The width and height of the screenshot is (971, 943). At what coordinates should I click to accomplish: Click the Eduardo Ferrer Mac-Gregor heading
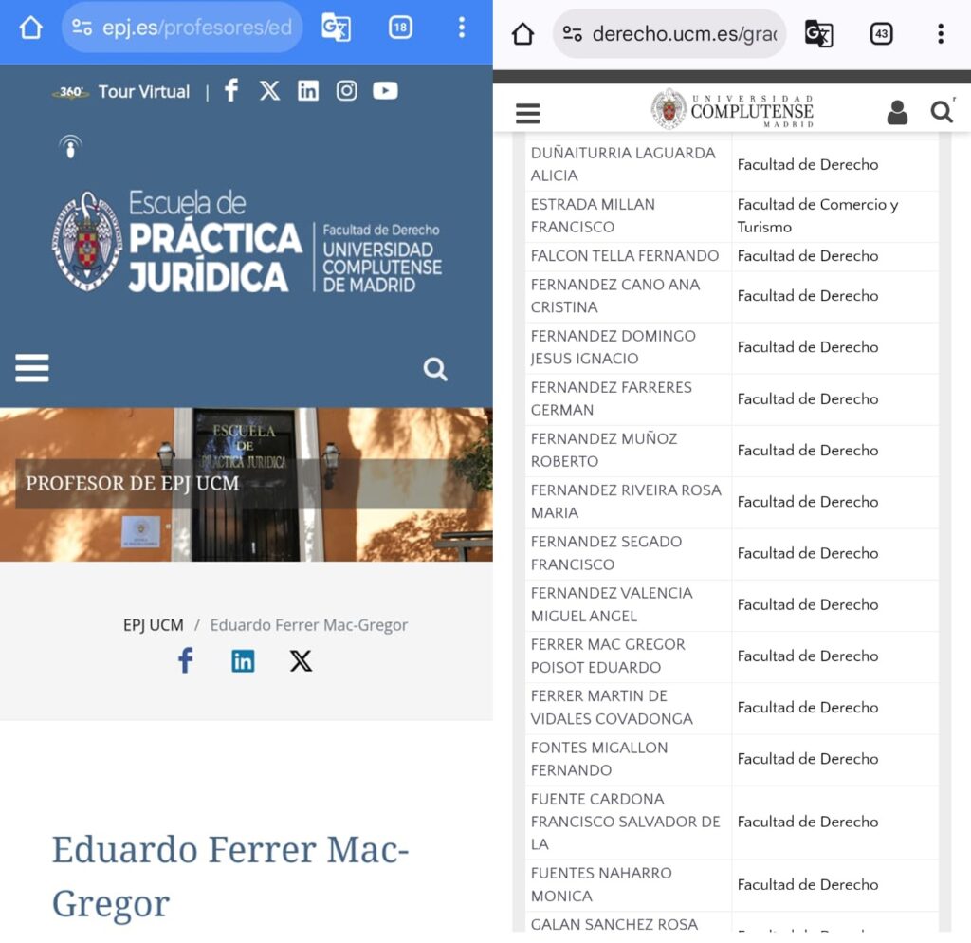point(230,876)
